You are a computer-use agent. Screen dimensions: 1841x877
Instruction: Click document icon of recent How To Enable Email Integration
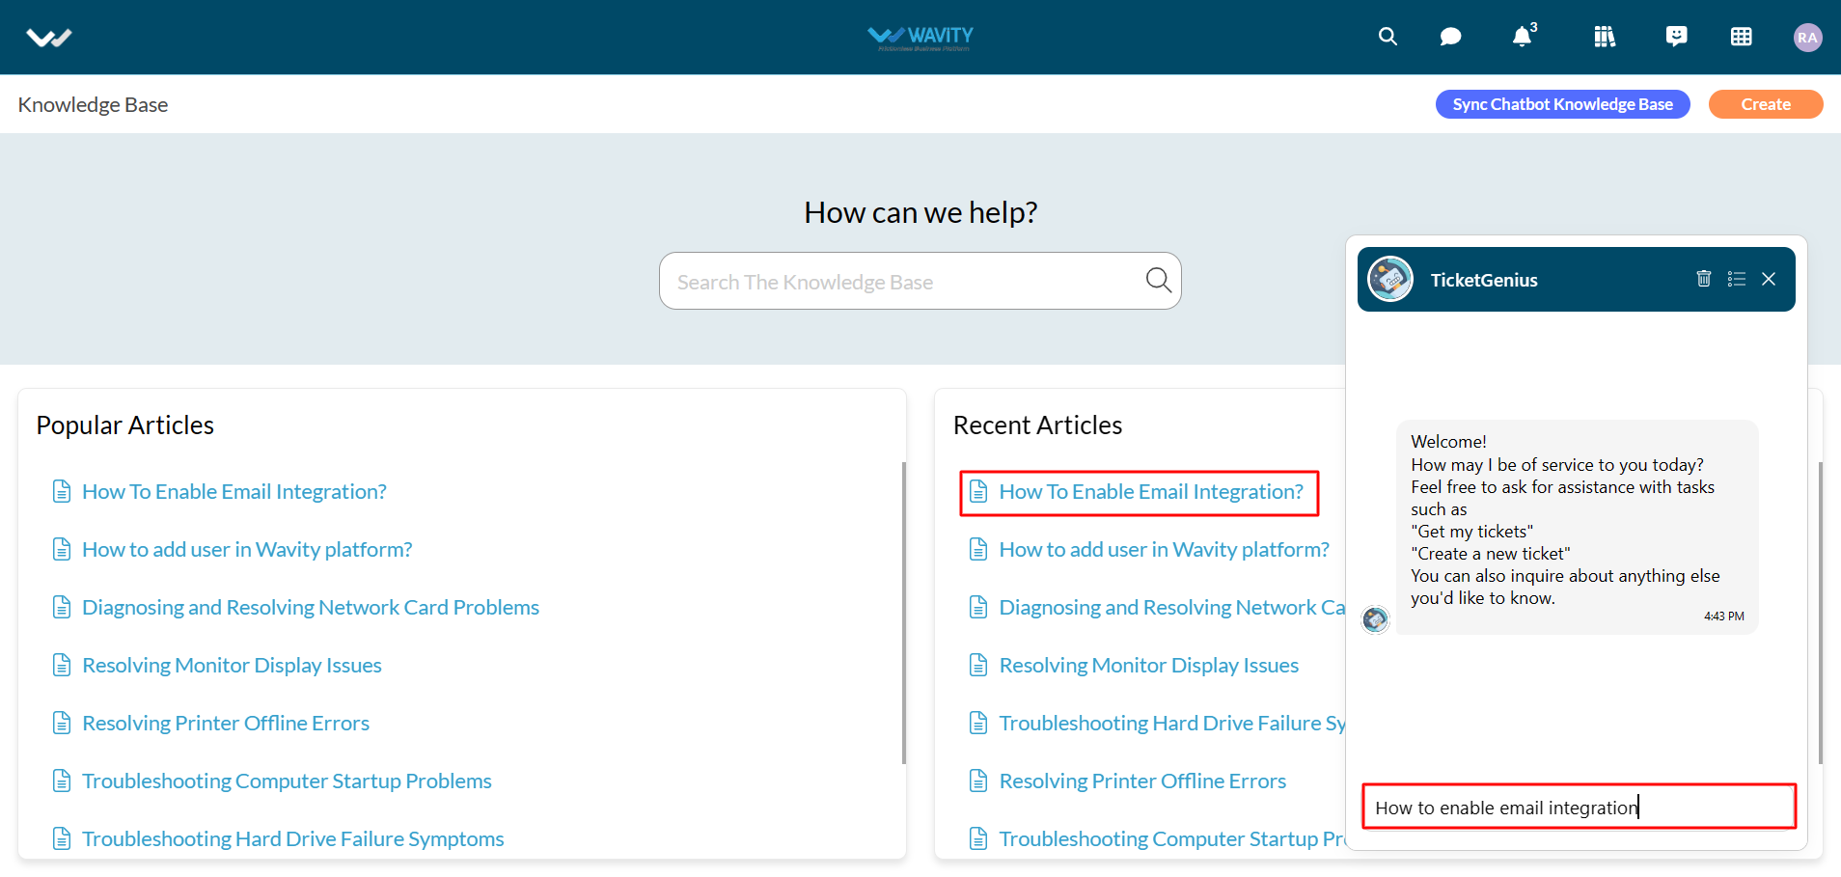coord(978,492)
